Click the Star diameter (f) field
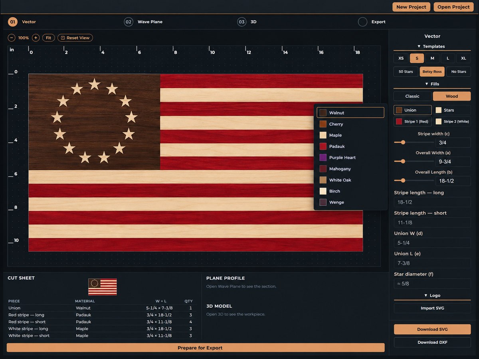Viewport: 479px width, 359px height. (x=432, y=284)
